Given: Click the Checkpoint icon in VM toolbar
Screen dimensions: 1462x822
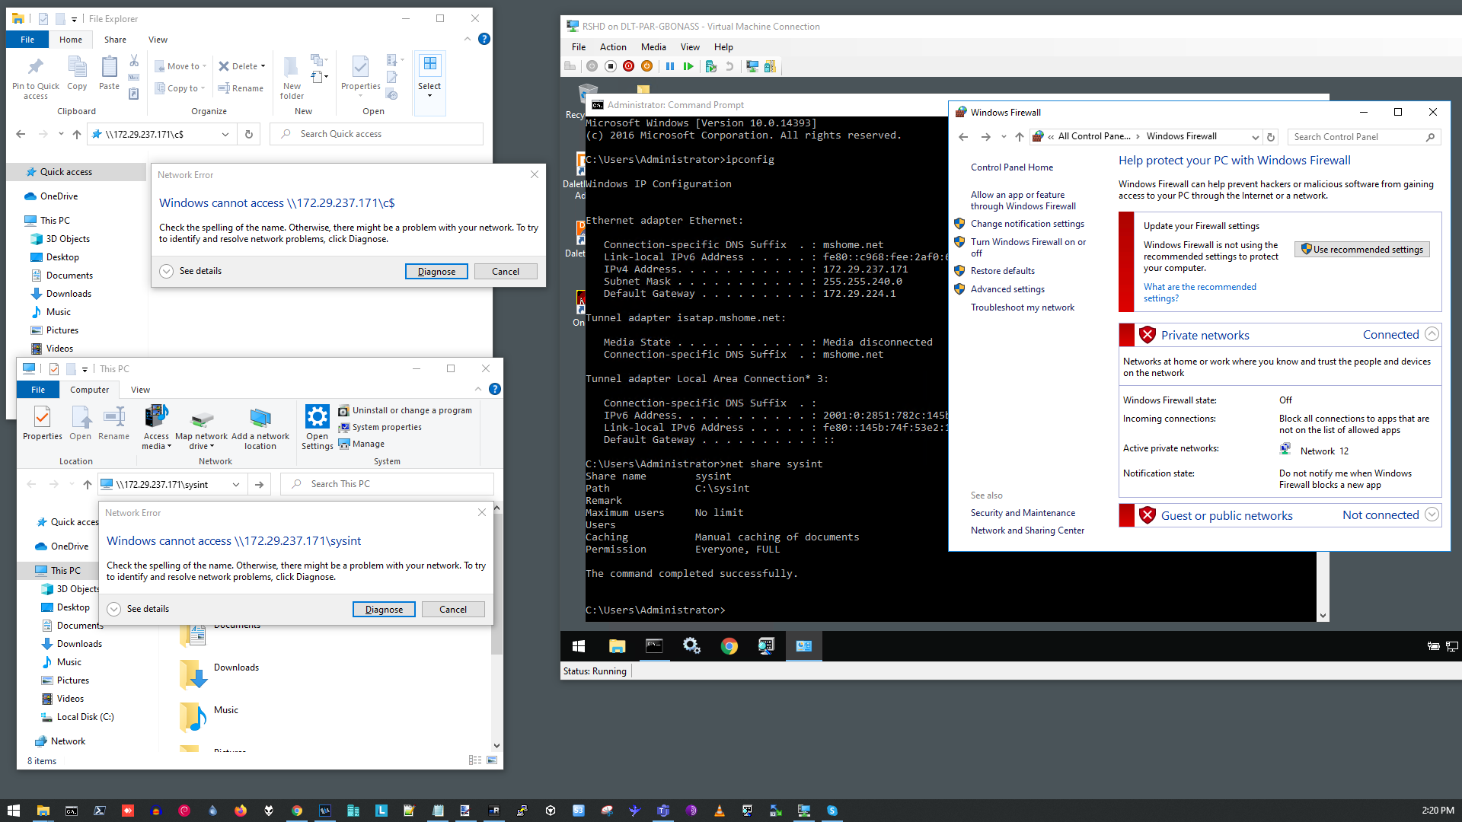Looking at the screenshot, I should [x=711, y=66].
